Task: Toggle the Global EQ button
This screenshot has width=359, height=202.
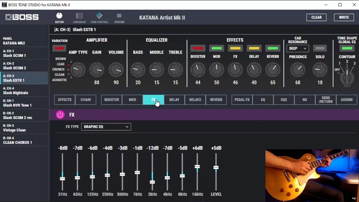Action: coord(347,48)
